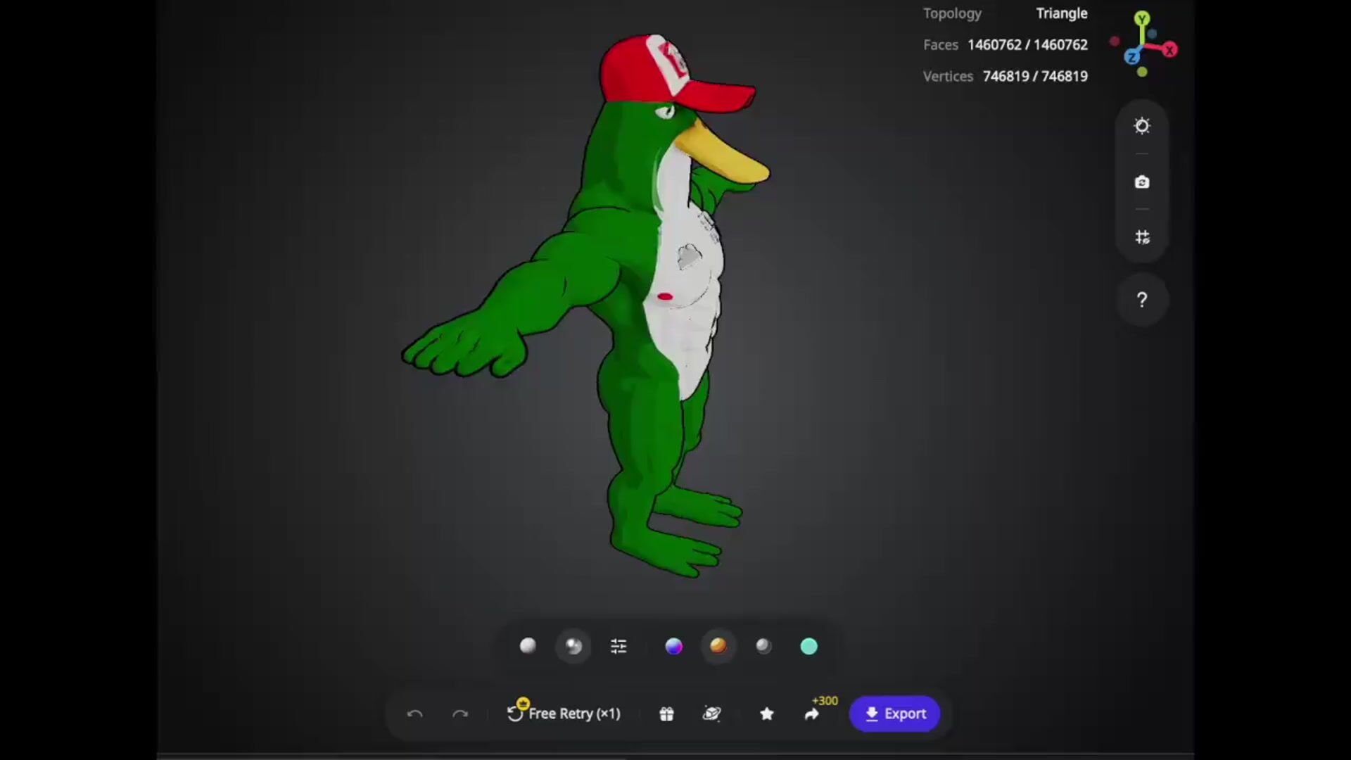1351x760 pixels.
Task: Open the question mark help button
Action: [1142, 300]
